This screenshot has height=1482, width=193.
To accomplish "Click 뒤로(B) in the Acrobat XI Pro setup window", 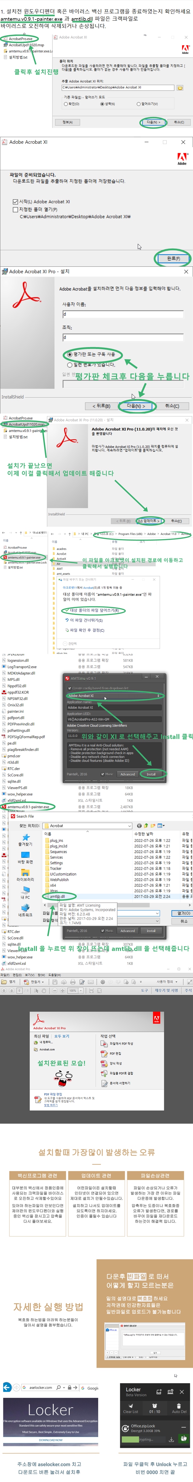I will pos(101,406).
